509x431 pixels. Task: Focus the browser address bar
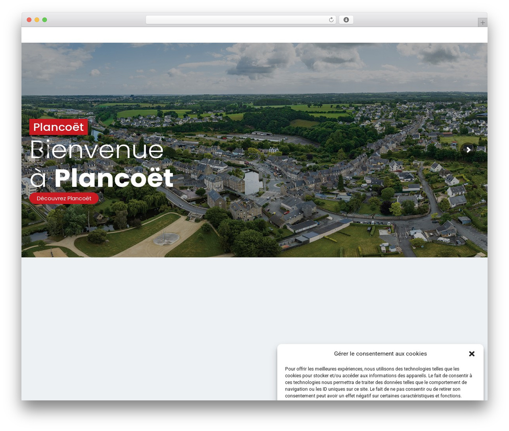click(x=241, y=20)
